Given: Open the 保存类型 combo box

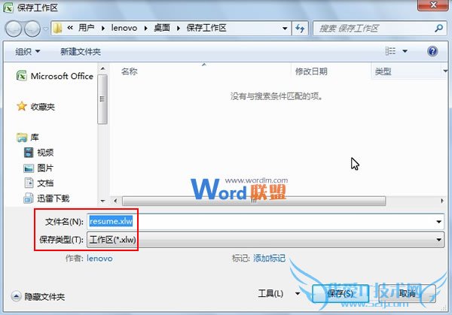Looking at the screenshot, I should pos(265,239).
